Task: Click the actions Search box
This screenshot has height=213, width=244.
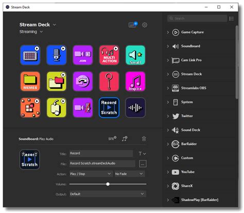Action: (197, 19)
